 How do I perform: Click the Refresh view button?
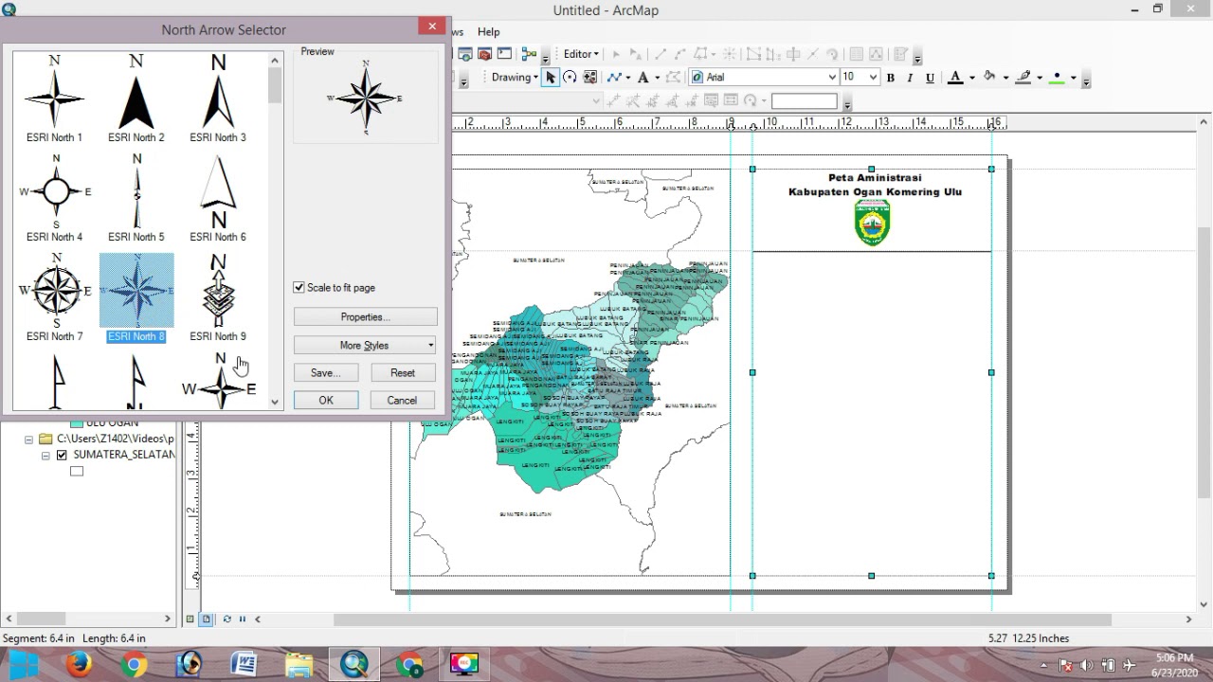pyautogui.click(x=226, y=619)
